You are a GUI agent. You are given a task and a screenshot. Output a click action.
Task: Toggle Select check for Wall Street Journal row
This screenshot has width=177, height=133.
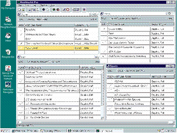click(x=104, y=56)
